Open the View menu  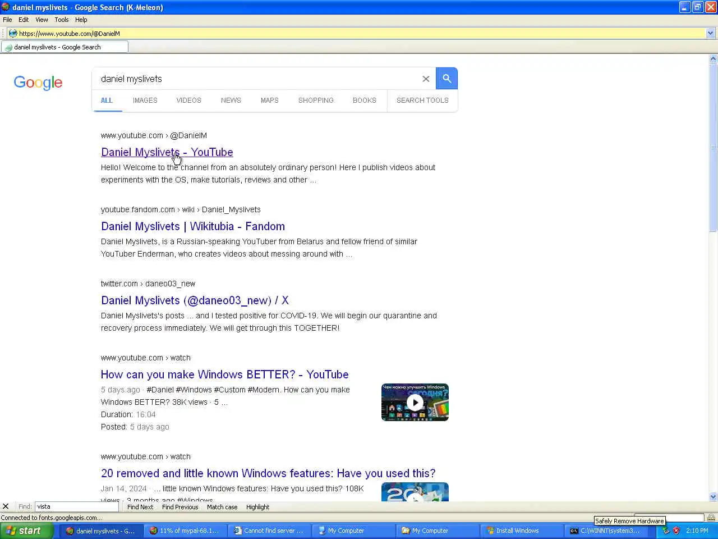pyautogui.click(x=42, y=20)
